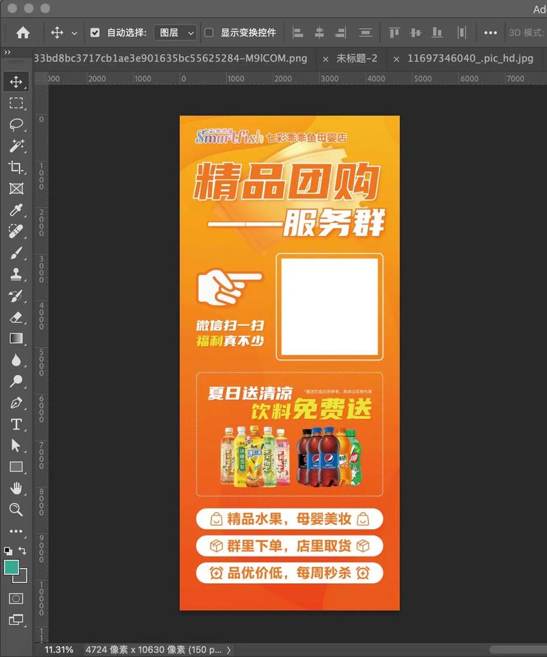Select the Rectangular Marquee tool
The height and width of the screenshot is (657, 547).
16,103
